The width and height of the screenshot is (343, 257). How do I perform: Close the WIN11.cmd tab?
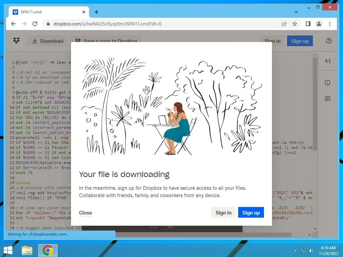point(83,12)
